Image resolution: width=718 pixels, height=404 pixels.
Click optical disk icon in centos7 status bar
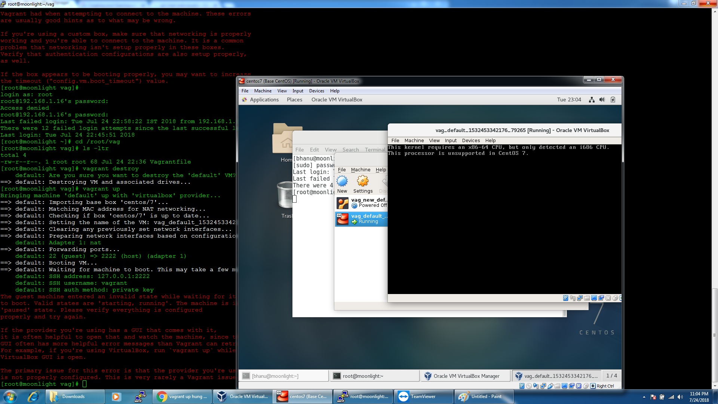(529, 386)
